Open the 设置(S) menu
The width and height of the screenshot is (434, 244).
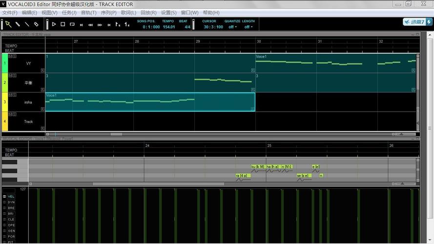point(168,13)
